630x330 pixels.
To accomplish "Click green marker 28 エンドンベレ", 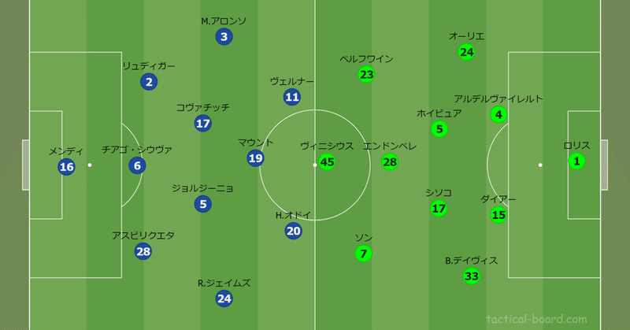I will [x=389, y=162].
